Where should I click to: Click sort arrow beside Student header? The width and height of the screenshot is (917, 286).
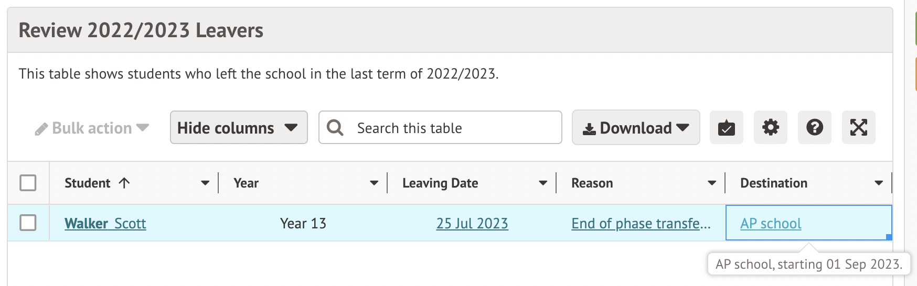pyautogui.click(x=124, y=183)
